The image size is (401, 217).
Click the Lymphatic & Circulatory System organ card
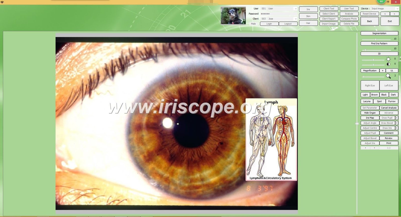[x=271, y=140]
